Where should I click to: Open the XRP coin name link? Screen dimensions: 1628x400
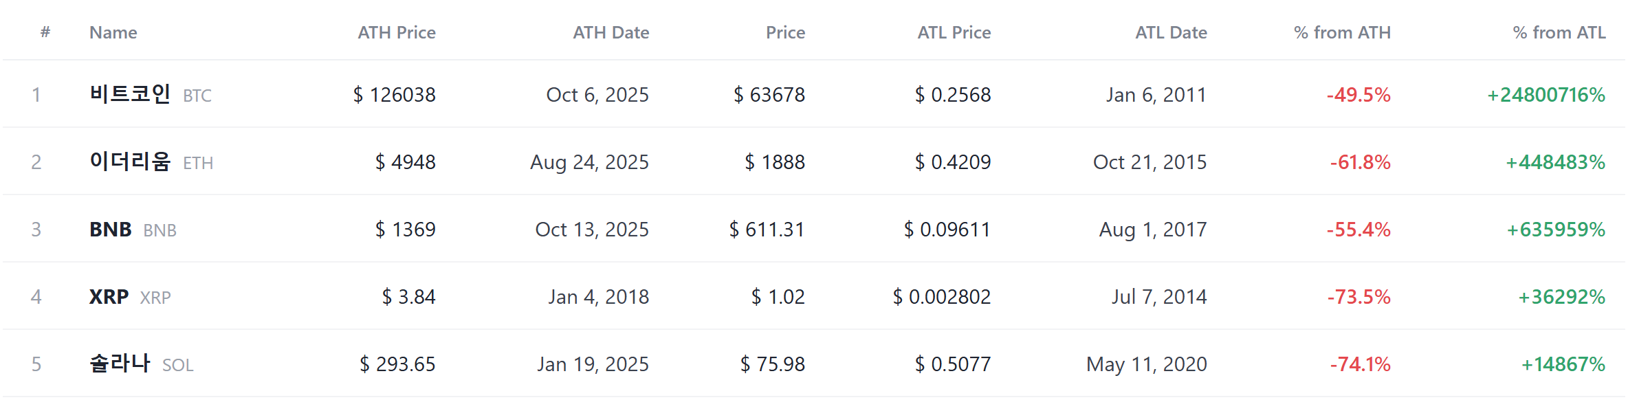pyautogui.click(x=109, y=296)
